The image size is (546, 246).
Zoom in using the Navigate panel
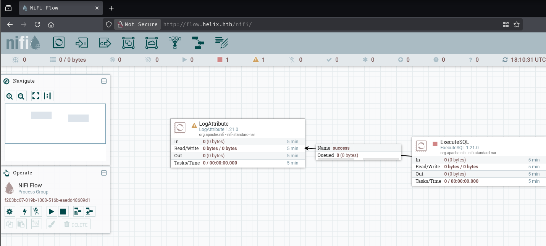click(x=10, y=96)
